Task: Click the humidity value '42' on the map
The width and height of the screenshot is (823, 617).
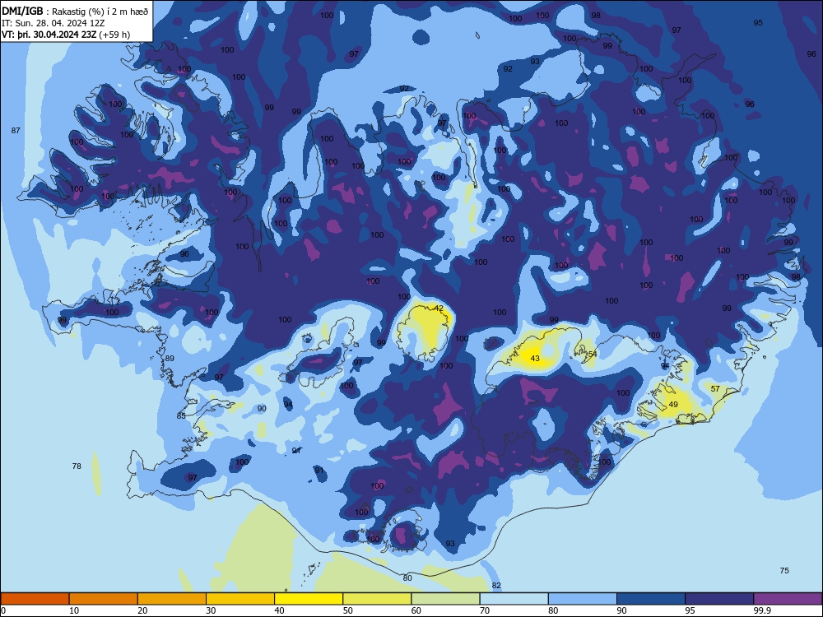Action: [x=439, y=308]
